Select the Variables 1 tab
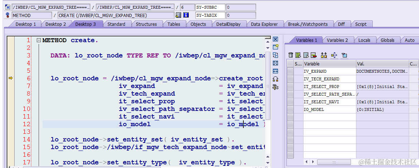The width and height of the screenshot is (419, 168). coord(306,40)
